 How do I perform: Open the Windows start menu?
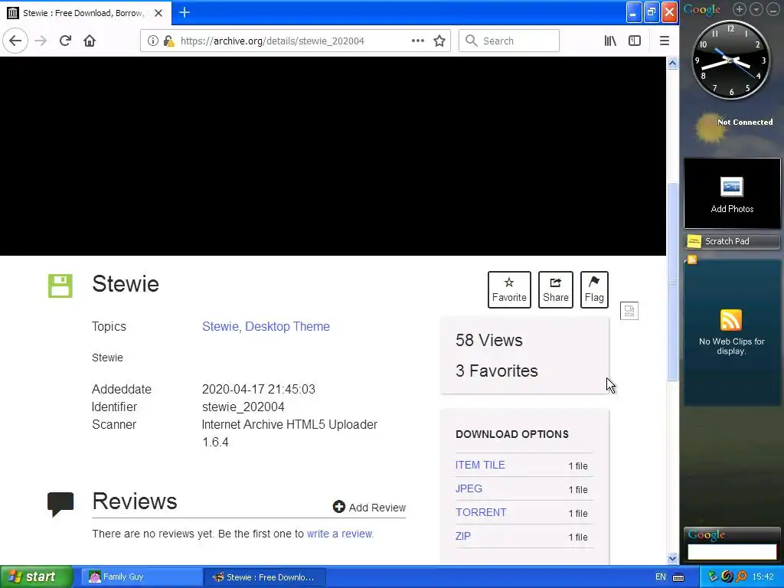coord(36,577)
